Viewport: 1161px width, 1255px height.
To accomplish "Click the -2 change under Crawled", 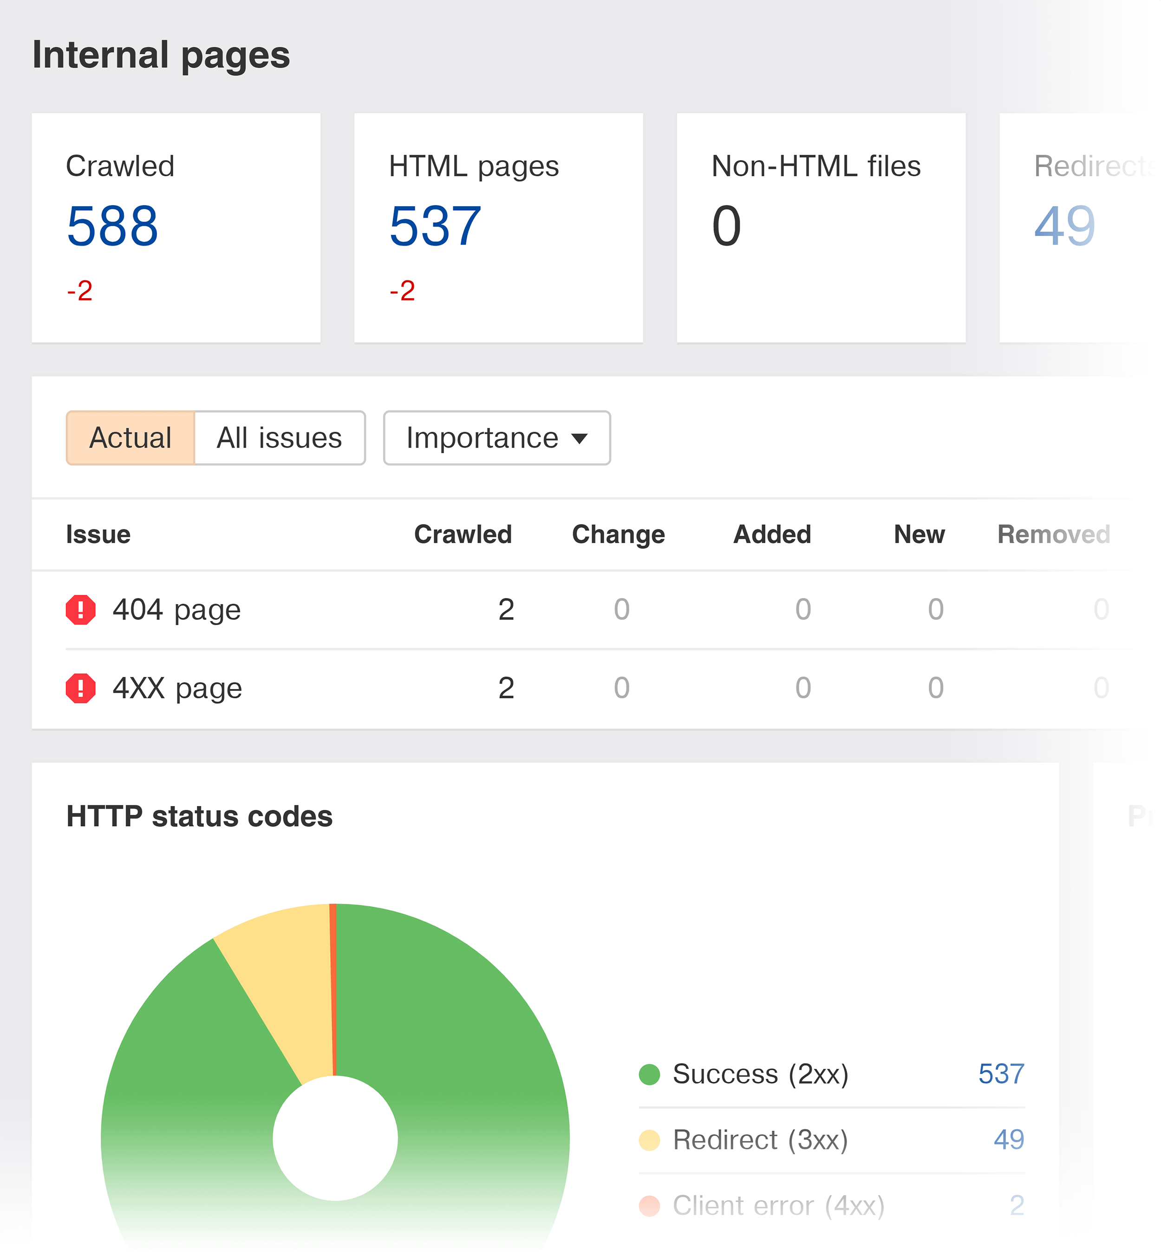I will 80,291.
